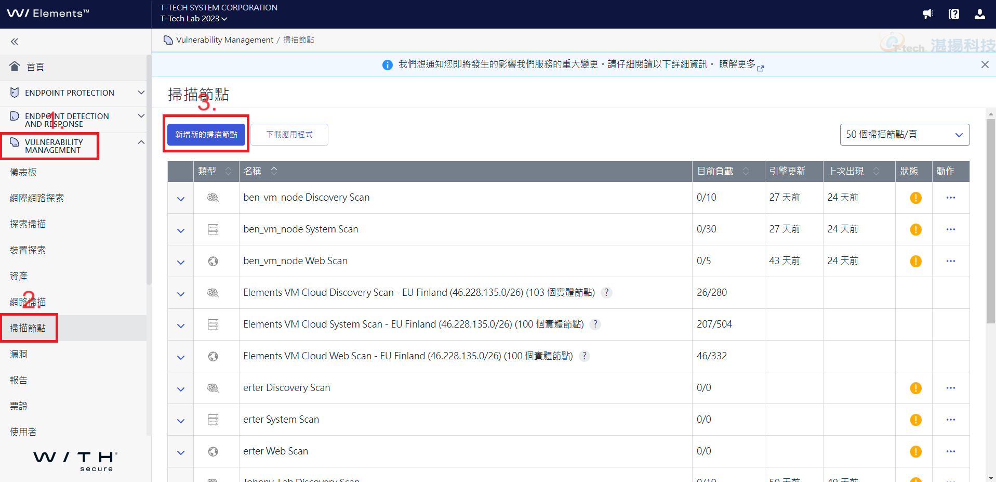Sort the table by 名稱 column
This screenshot has height=482, width=996.
[x=274, y=171]
